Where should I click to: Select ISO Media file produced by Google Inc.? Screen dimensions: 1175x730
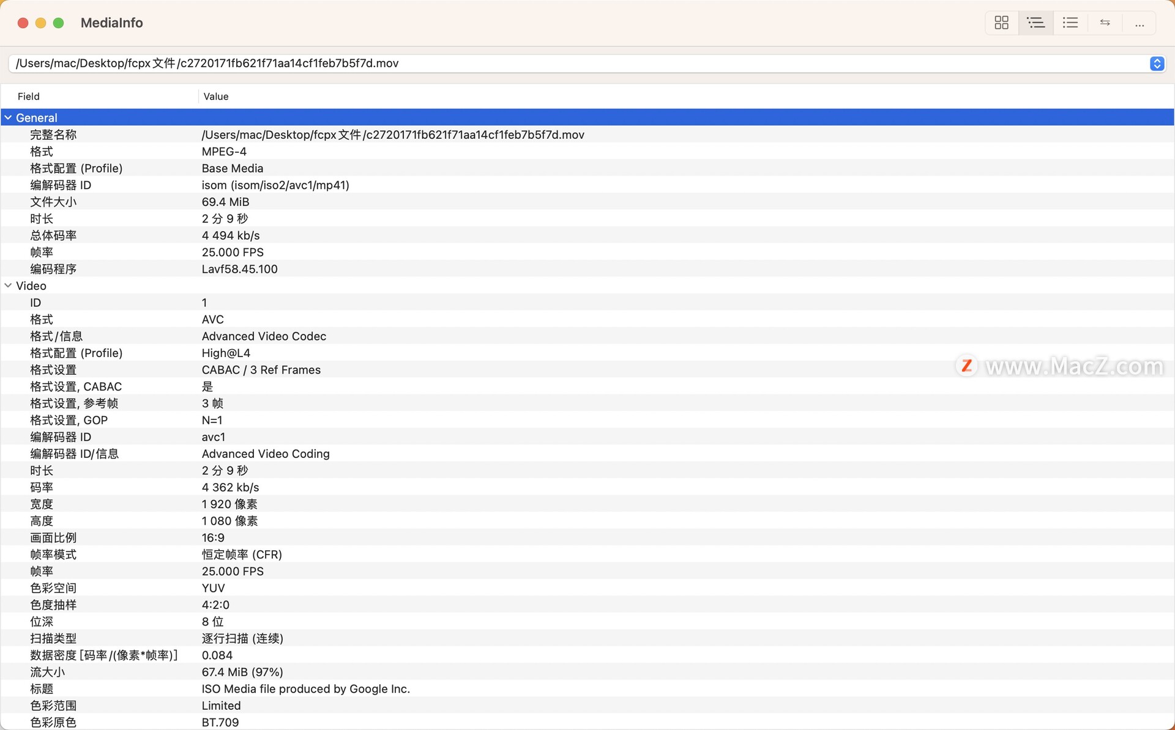pyautogui.click(x=306, y=689)
